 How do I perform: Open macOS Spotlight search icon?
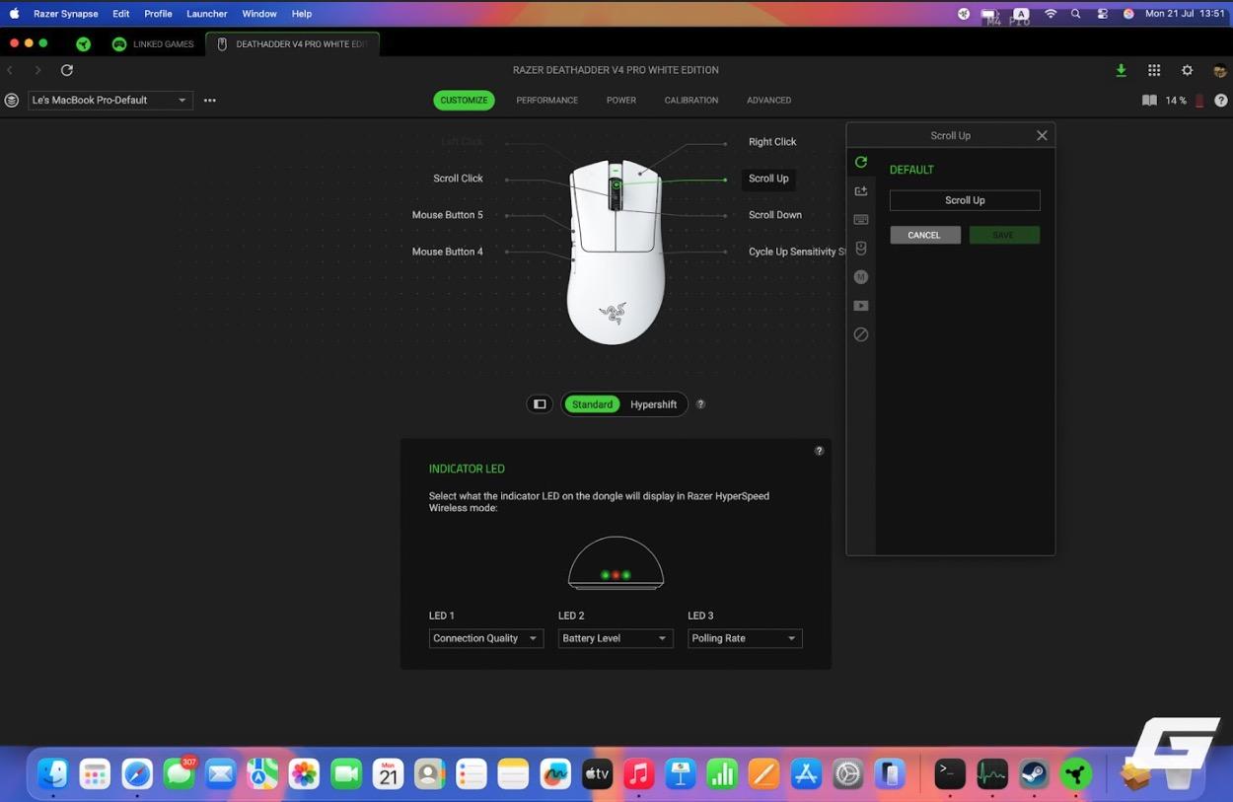point(1076,14)
